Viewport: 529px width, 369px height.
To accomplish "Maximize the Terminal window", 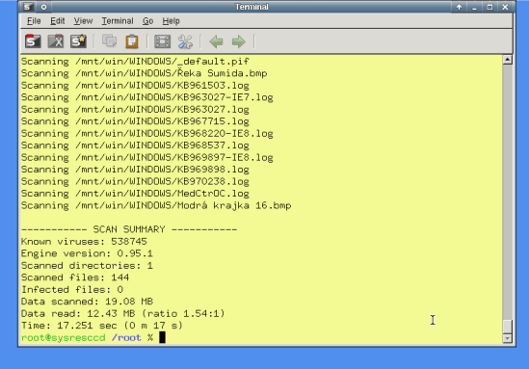I will click(489, 7).
